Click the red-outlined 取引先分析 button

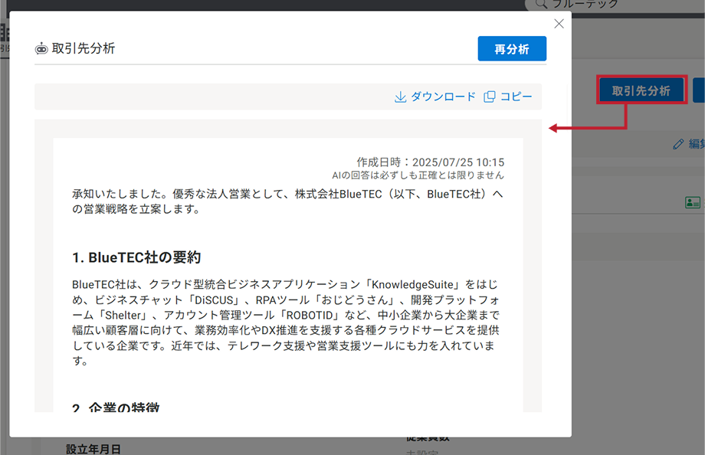click(x=641, y=90)
